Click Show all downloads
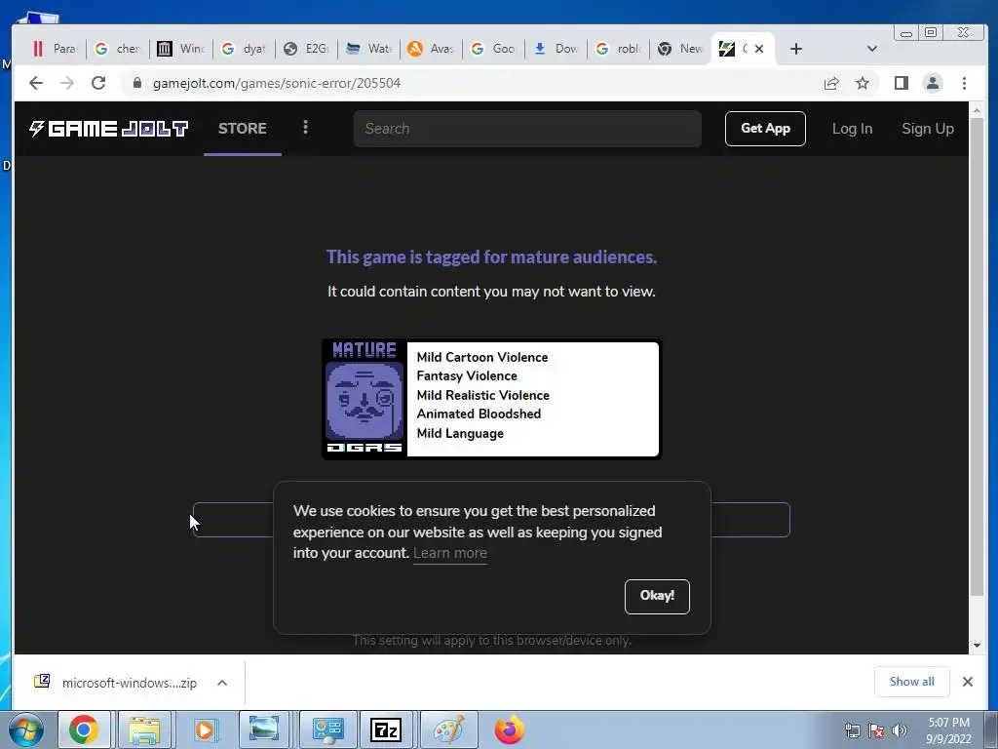Viewport: 998px width, 749px height. tap(911, 682)
